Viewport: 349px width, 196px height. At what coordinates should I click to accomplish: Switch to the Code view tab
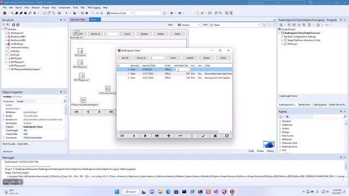pos(251,151)
